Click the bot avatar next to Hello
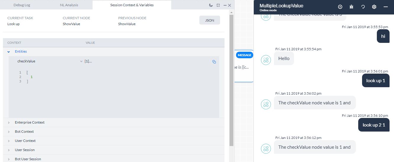394x162 pixels. 266,60
